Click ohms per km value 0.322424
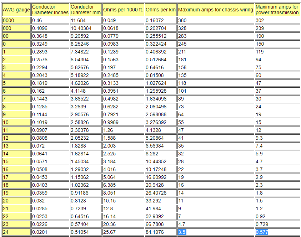This screenshot has height=237, width=301. 161,44
